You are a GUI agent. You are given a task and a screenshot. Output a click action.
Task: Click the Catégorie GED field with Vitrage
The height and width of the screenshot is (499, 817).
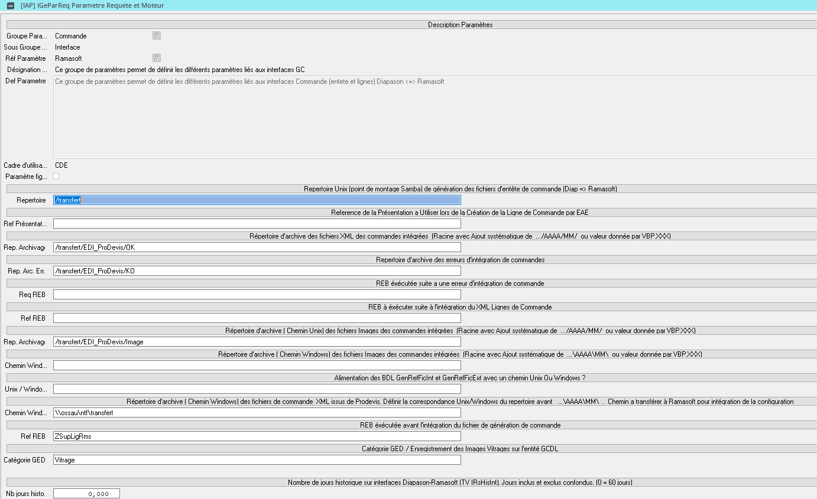257,460
